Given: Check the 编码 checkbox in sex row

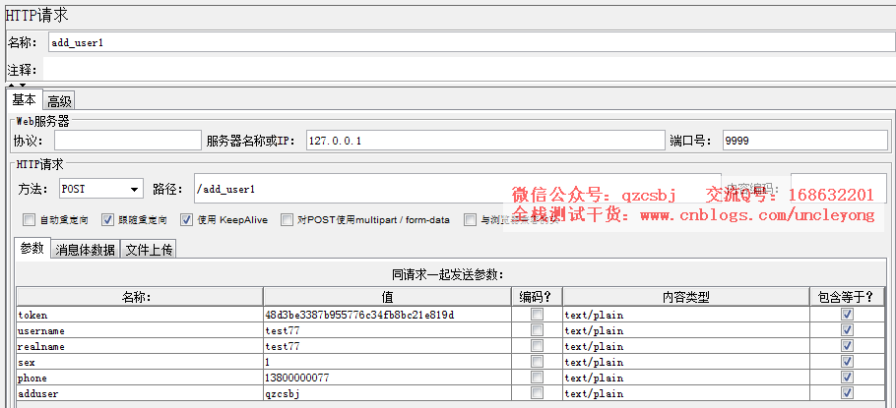Looking at the screenshot, I should [x=538, y=361].
